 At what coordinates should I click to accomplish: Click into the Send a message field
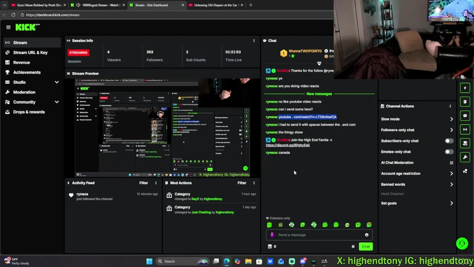point(319,235)
